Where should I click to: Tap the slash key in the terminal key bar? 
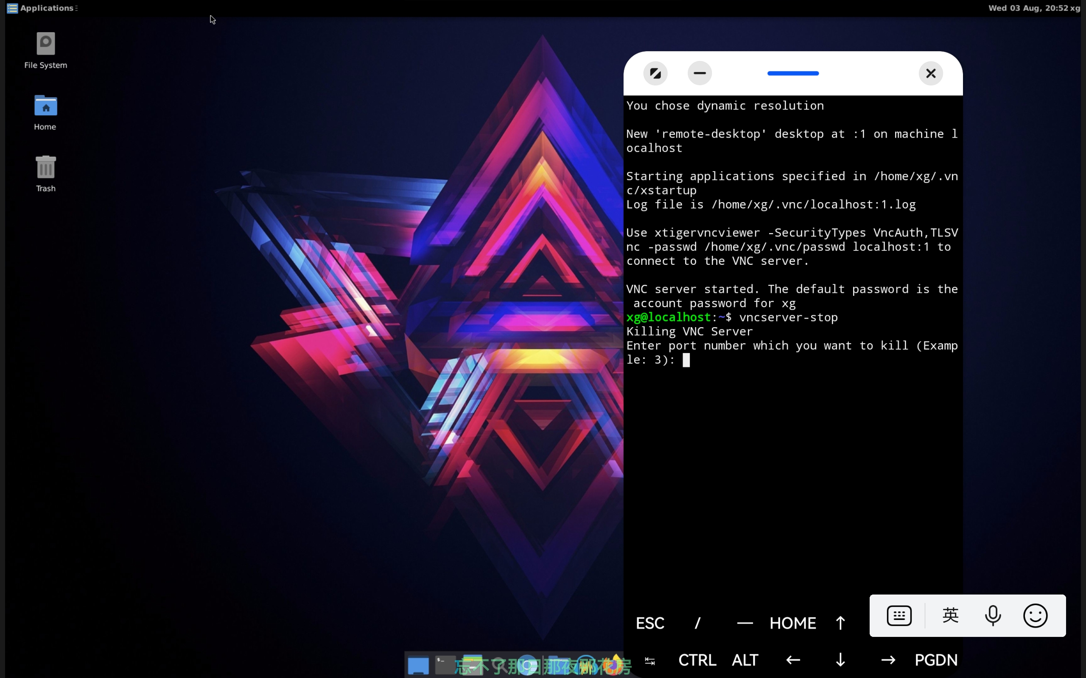697,623
